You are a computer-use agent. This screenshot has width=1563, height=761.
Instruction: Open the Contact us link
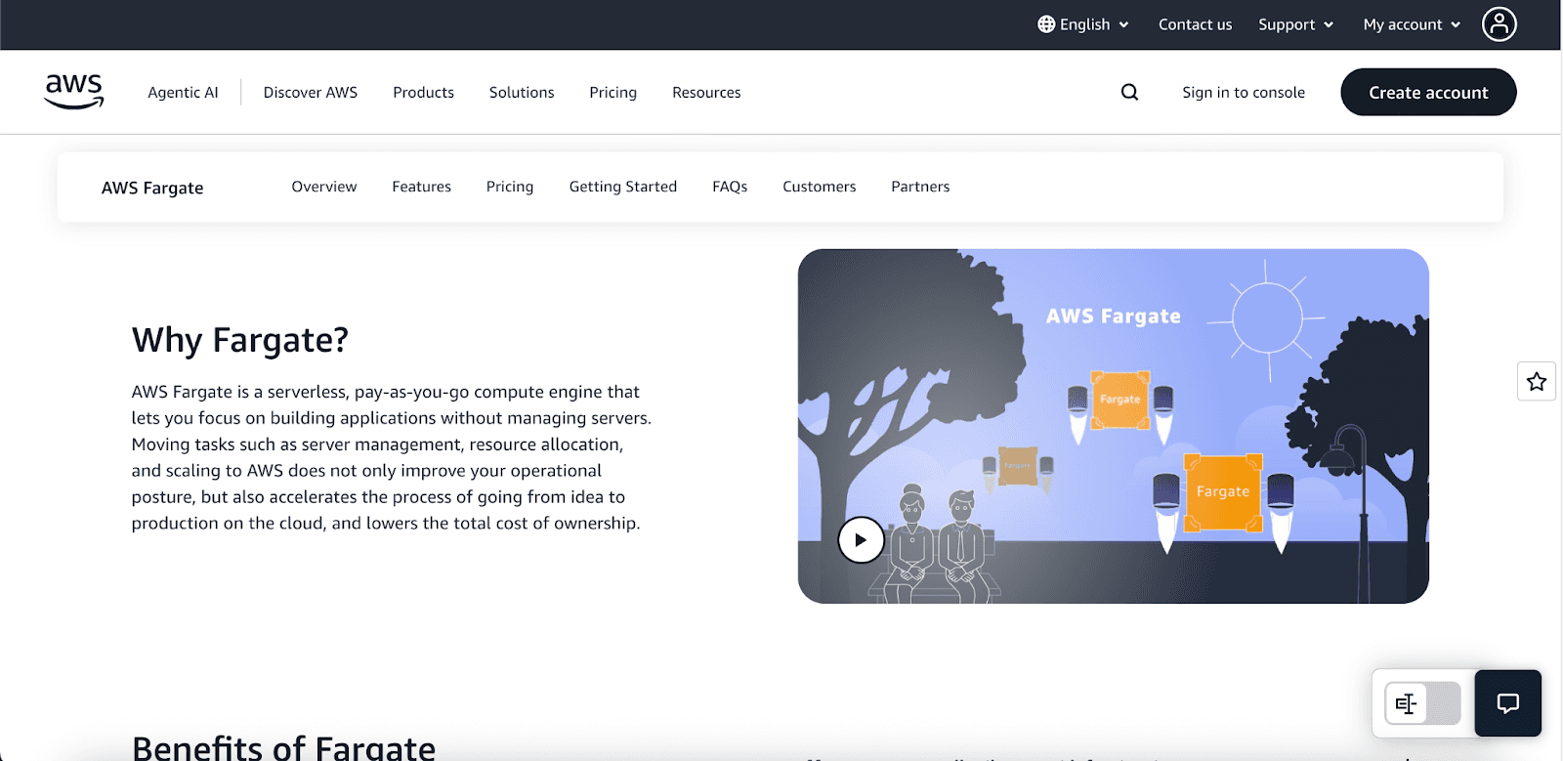[1195, 24]
